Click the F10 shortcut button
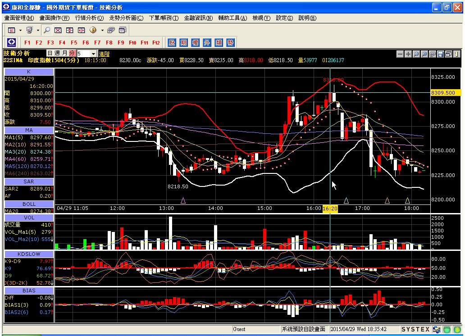Screen dimensions: 465x336 (132, 42)
